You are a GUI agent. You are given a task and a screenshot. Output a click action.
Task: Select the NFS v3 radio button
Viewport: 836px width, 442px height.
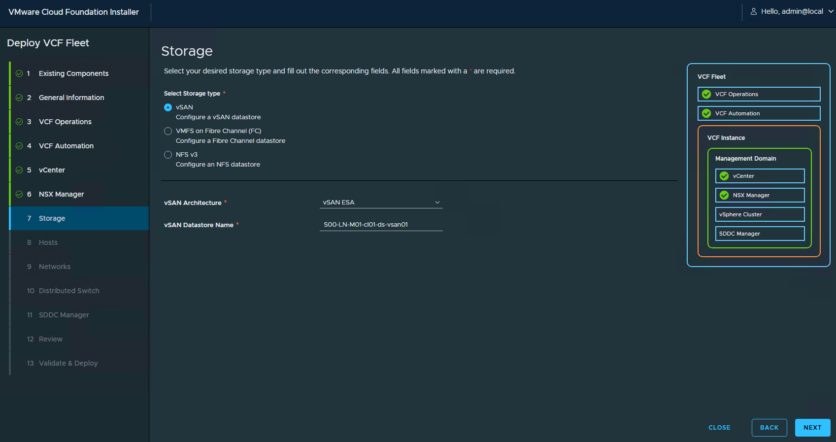click(168, 155)
